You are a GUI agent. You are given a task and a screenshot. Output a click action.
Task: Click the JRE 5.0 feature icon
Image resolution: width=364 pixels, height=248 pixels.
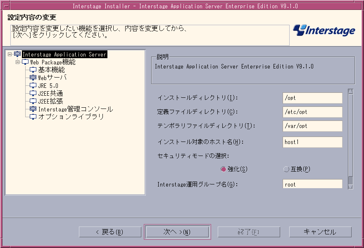click(x=33, y=85)
